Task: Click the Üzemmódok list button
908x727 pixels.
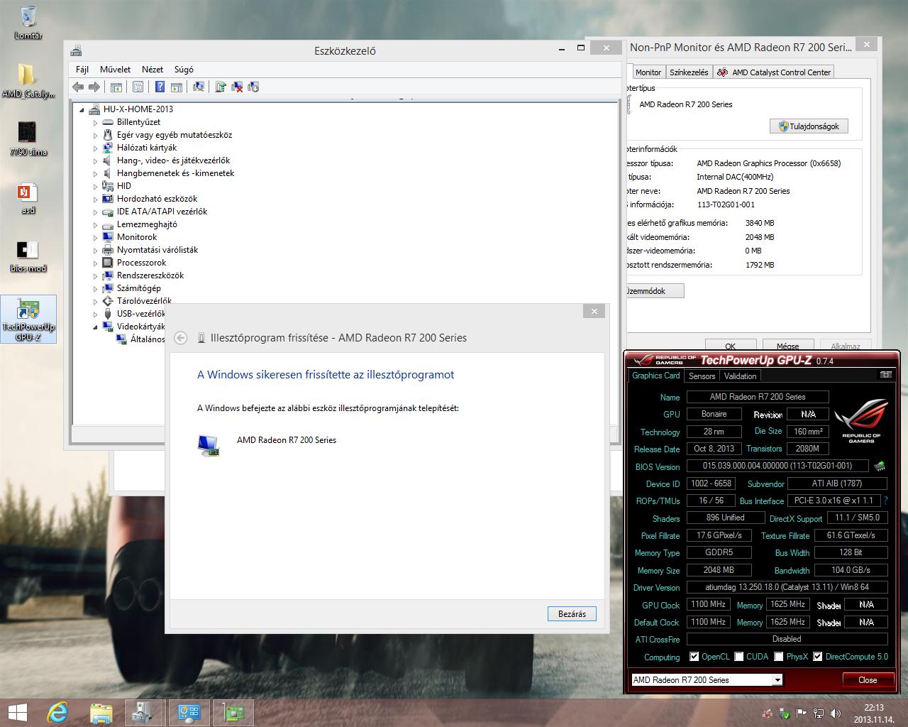Action: point(655,291)
